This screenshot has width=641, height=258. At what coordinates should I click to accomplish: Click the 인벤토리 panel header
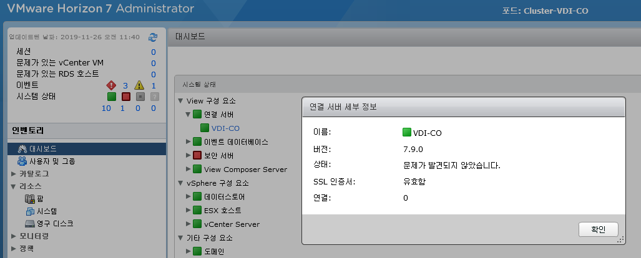point(87,131)
